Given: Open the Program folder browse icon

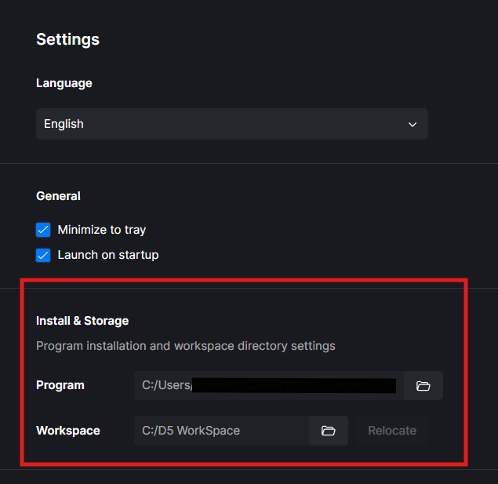Looking at the screenshot, I should coord(423,386).
